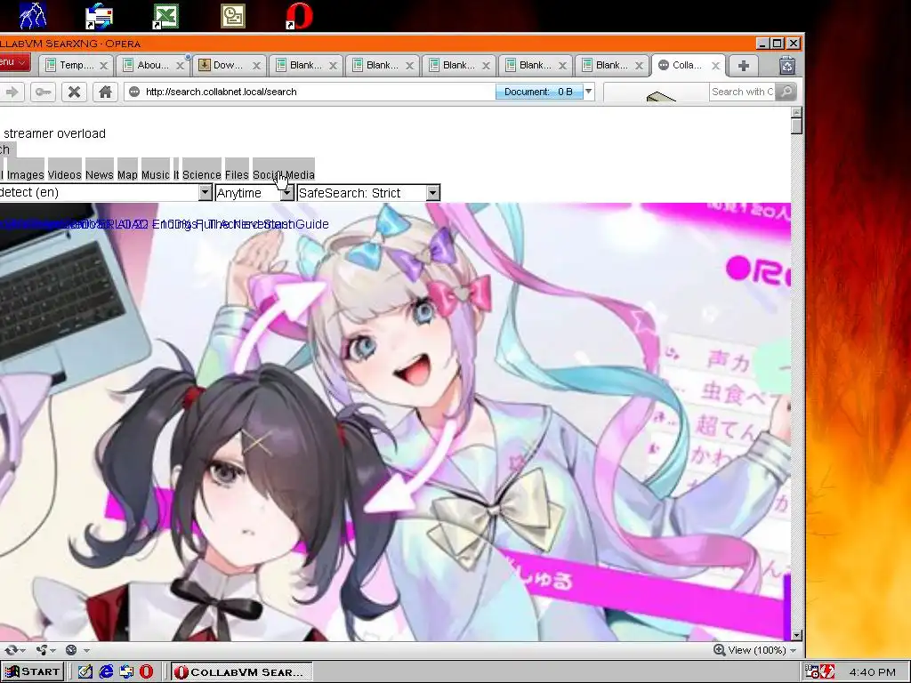911x683 pixels.
Task: Expand the address bar history dropdown arrow
Action: click(x=589, y=92)
